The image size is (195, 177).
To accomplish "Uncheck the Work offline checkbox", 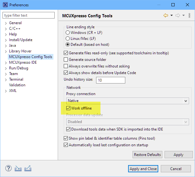I will pyautogui.click(x=68, y=108).
